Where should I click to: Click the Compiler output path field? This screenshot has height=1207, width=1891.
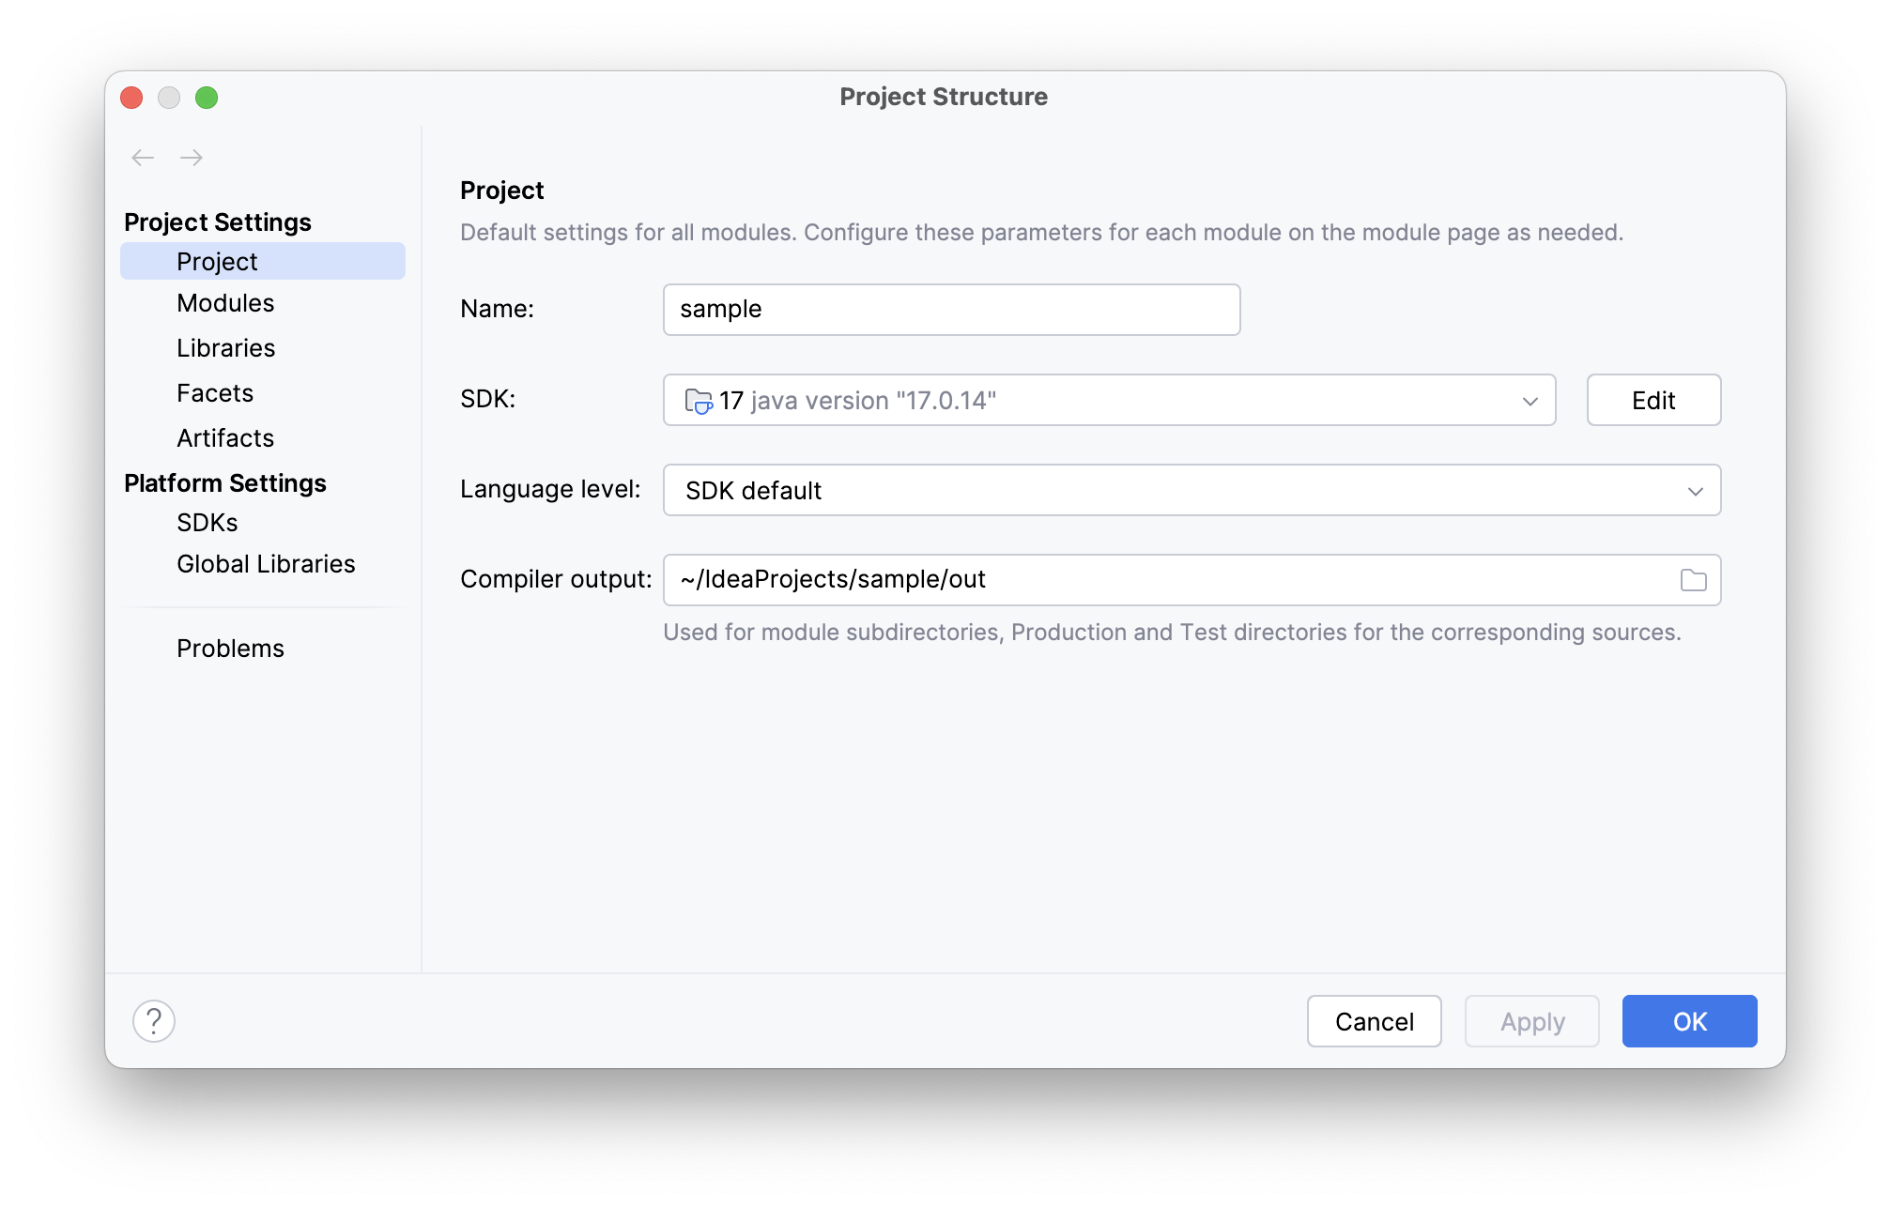1164,580
